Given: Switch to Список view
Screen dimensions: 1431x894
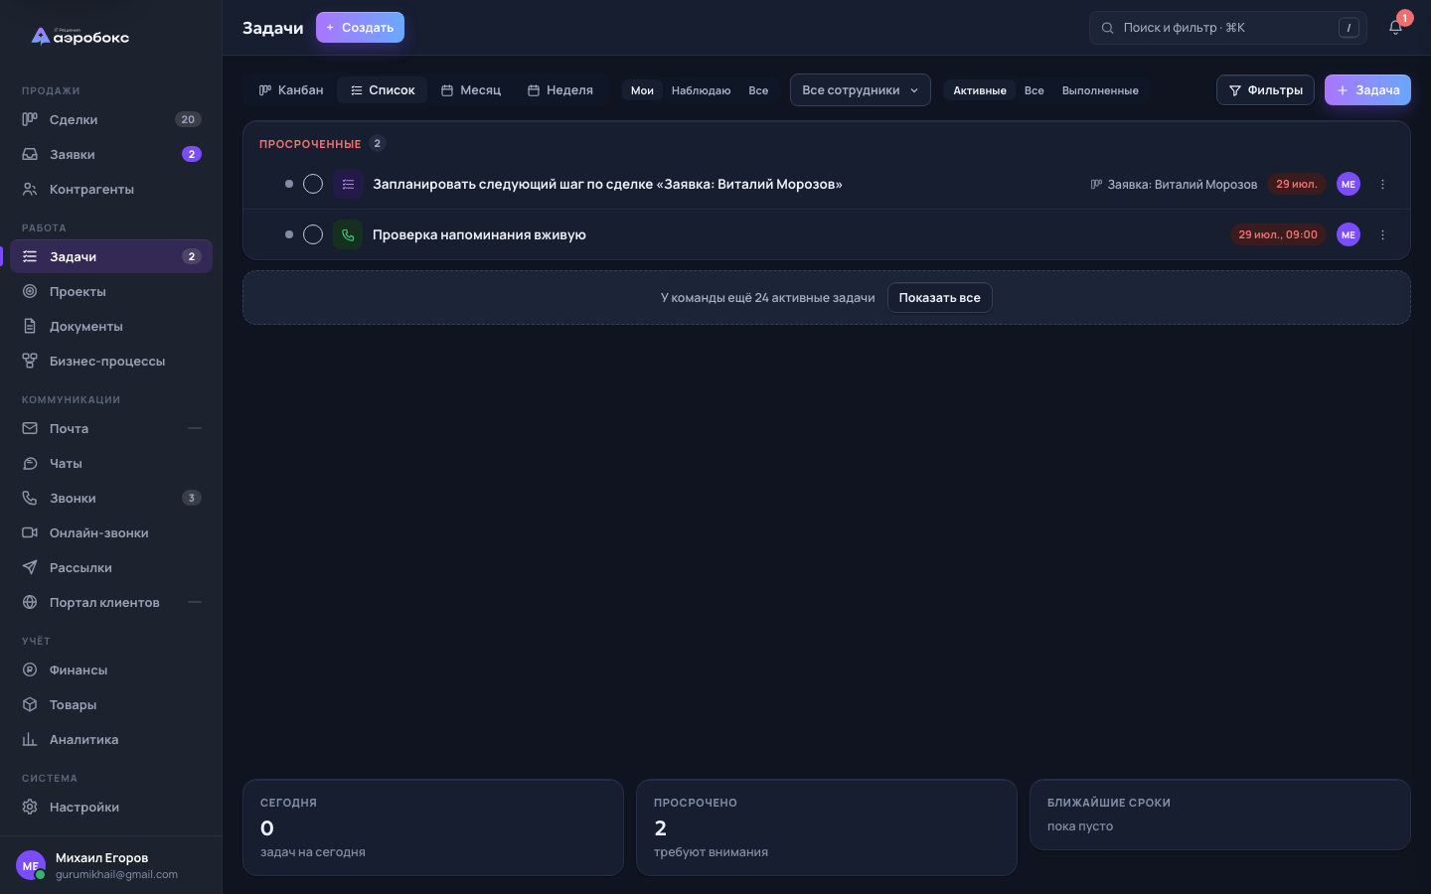Looking at the screenshot, I should pos(383,89).
